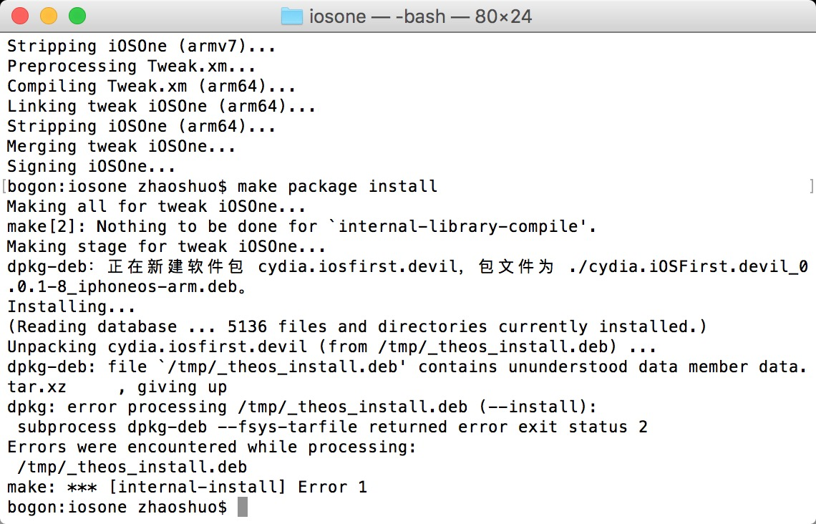Click the terminal cursor block after the last prompt

tap(242, 507)
